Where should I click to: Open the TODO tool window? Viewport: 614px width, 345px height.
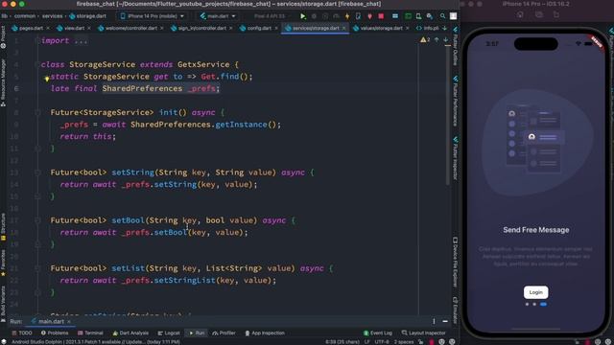tap(22, 333)
